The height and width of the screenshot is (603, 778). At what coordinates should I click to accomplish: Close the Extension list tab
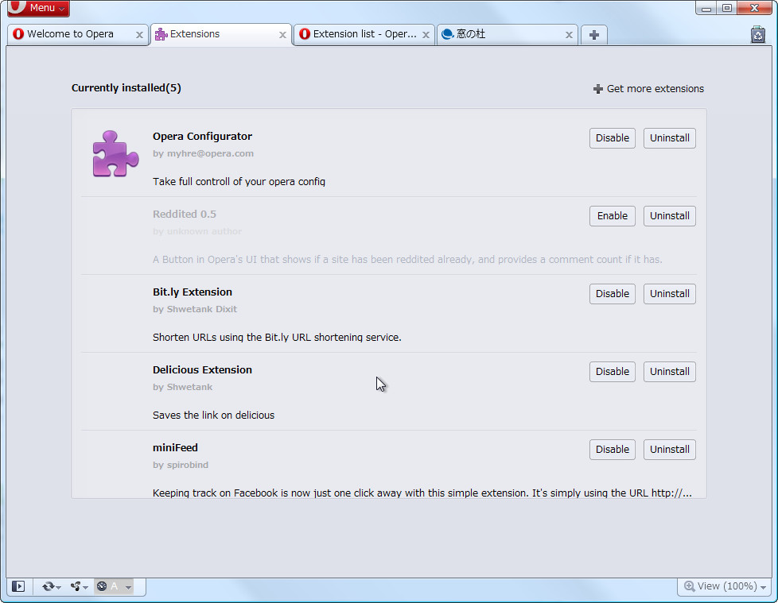click(x=426, y=35)
